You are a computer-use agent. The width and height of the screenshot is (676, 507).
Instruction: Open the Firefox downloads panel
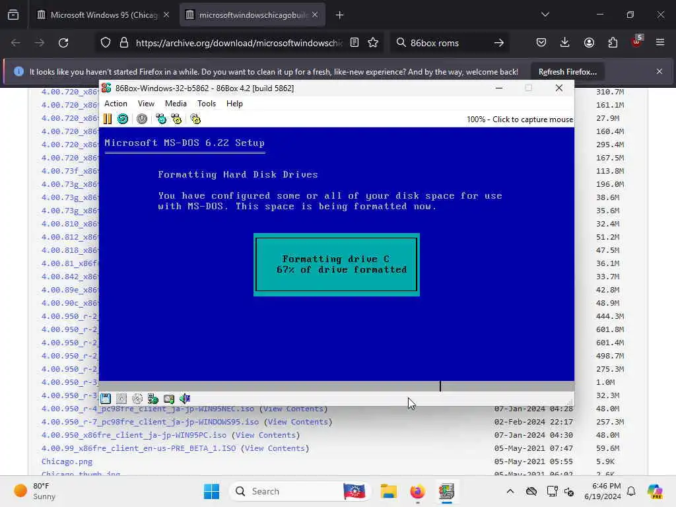565,43
